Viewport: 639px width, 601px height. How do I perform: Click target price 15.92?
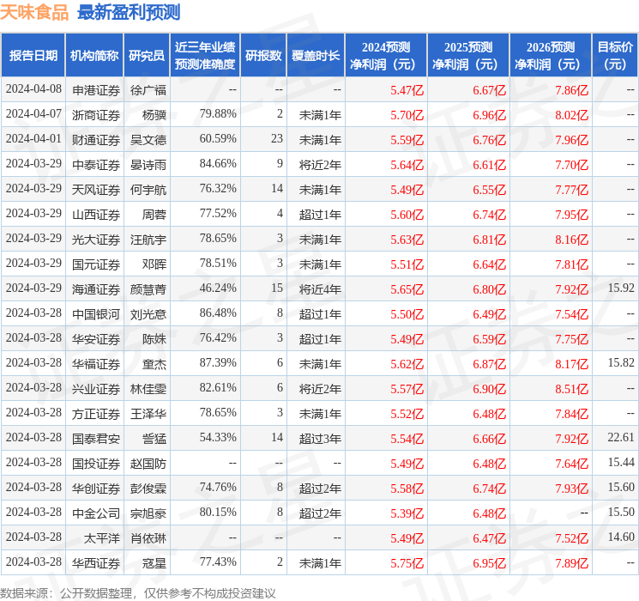tap(621, 288)
